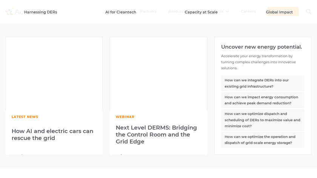
Task: Open article about AI and electric cars
Action: click(52, 135)
